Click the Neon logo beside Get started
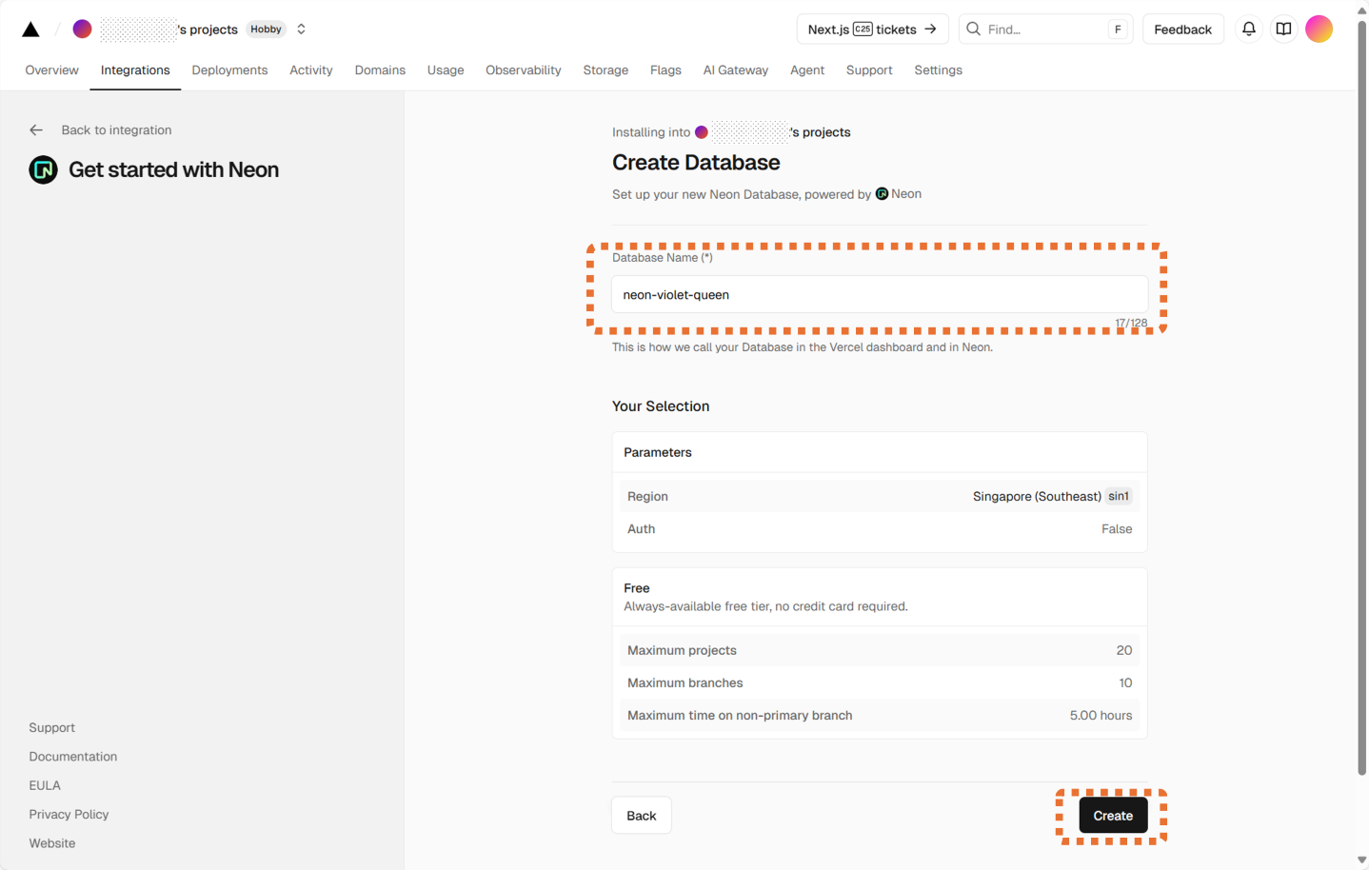Viewport: 1369px width, 870px height. tap(43, 170)
